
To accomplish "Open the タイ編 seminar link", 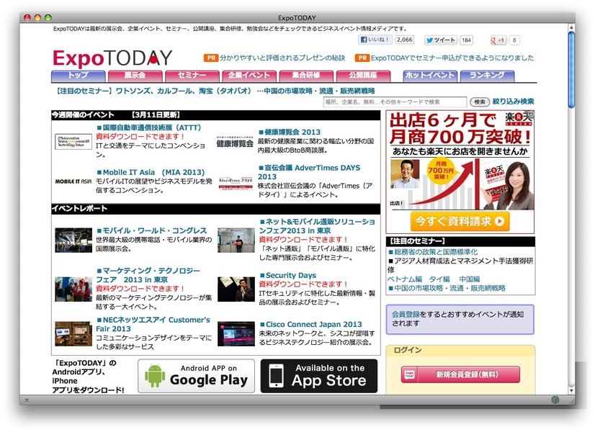I will [x=439, y=279].
